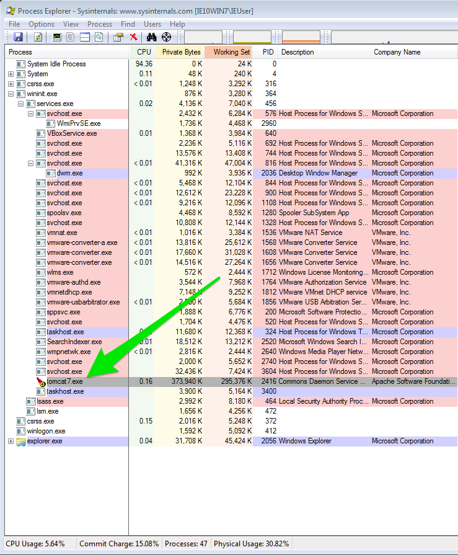
Task: Click the binoculars Find Handle icon
Action: pos(152,37)
